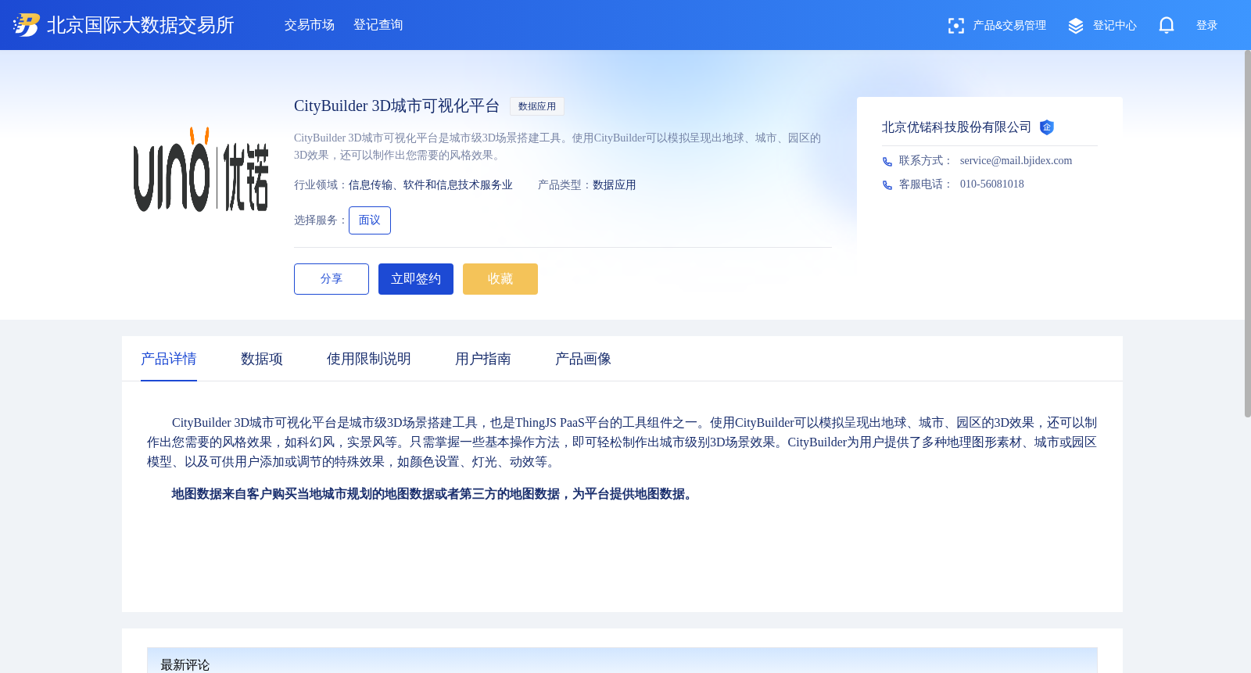
Task: Open the notification bell icon
Action: [x=1167, y=25]
